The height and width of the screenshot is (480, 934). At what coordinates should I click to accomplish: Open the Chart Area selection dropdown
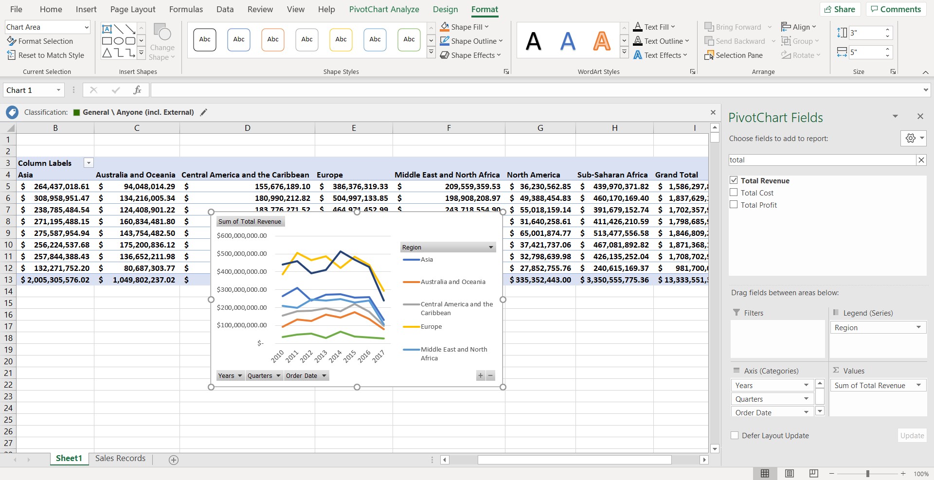(x=86, y=27)
